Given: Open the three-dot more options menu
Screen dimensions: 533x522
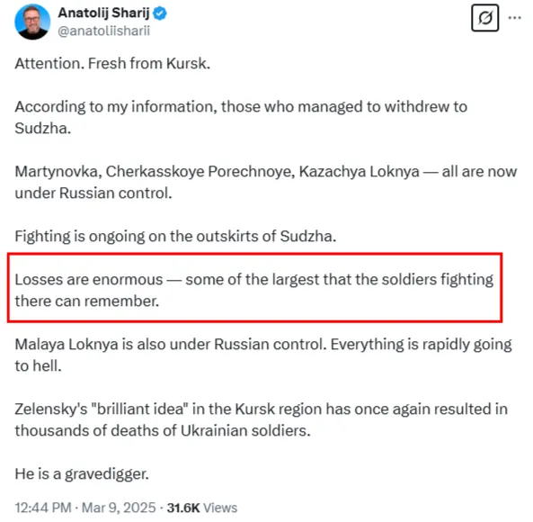Looking at the screenshot, I should point(515,18).
